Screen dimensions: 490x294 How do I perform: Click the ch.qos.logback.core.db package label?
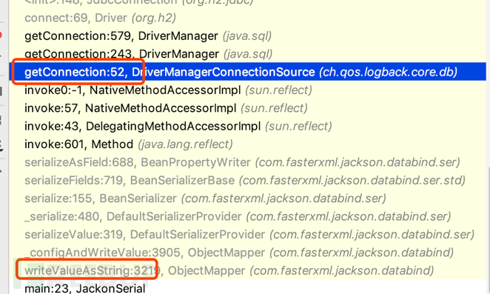coord(388,73)
